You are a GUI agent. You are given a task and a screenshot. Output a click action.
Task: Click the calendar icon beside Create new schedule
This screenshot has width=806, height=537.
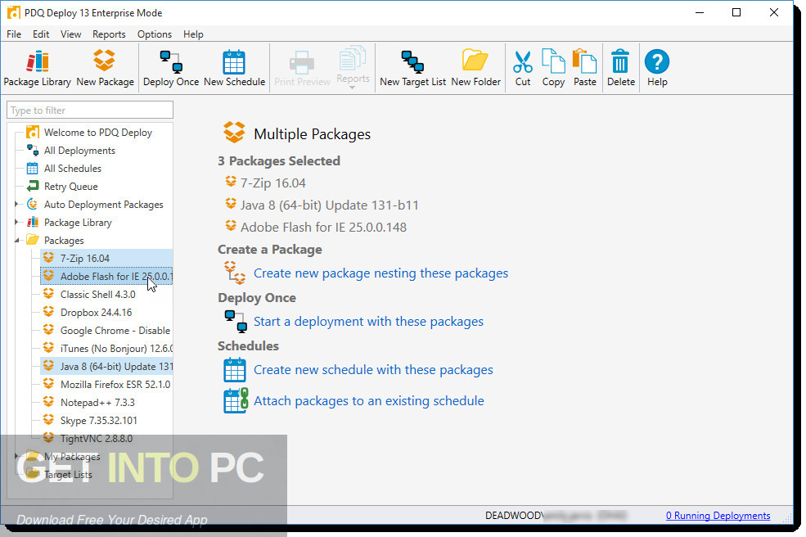point(235,370)
